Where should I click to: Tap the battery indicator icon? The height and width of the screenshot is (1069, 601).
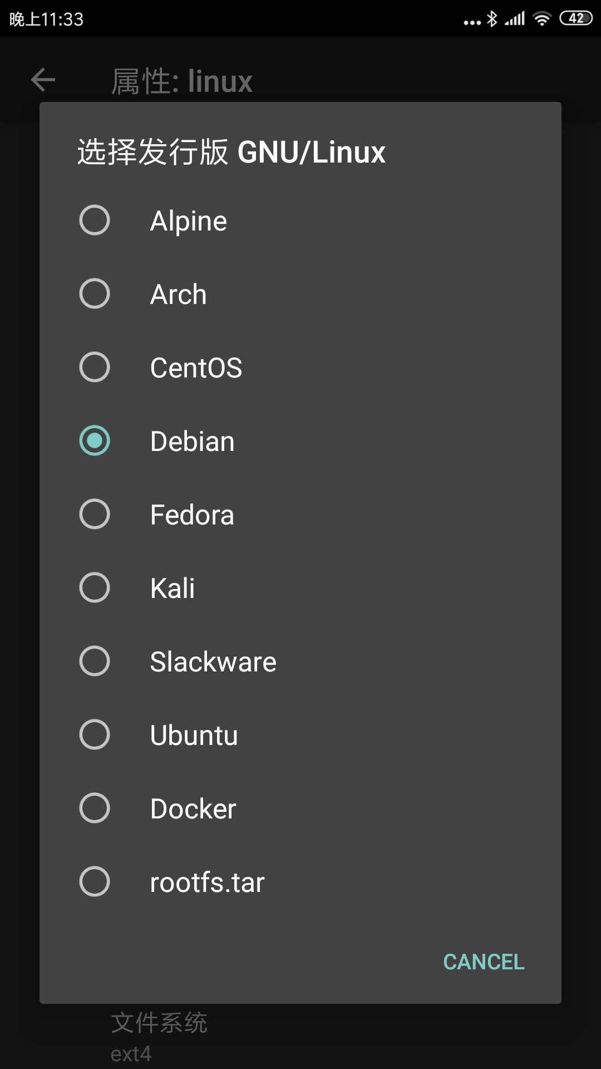(576, 18)
